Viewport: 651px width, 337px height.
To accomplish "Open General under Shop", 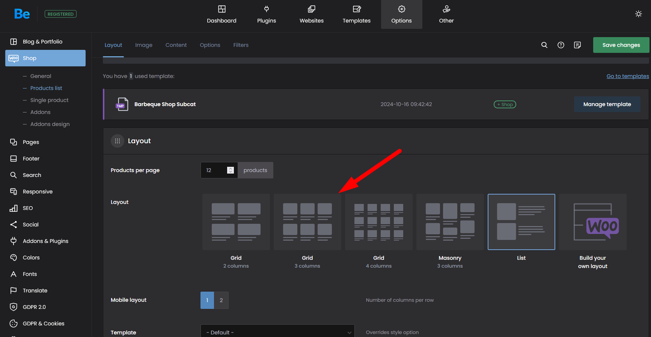I will coord(41,76).
